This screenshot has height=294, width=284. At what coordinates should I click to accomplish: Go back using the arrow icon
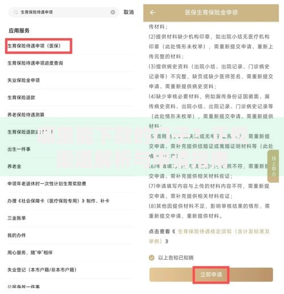pyautogui.click(x=153, y=13)
